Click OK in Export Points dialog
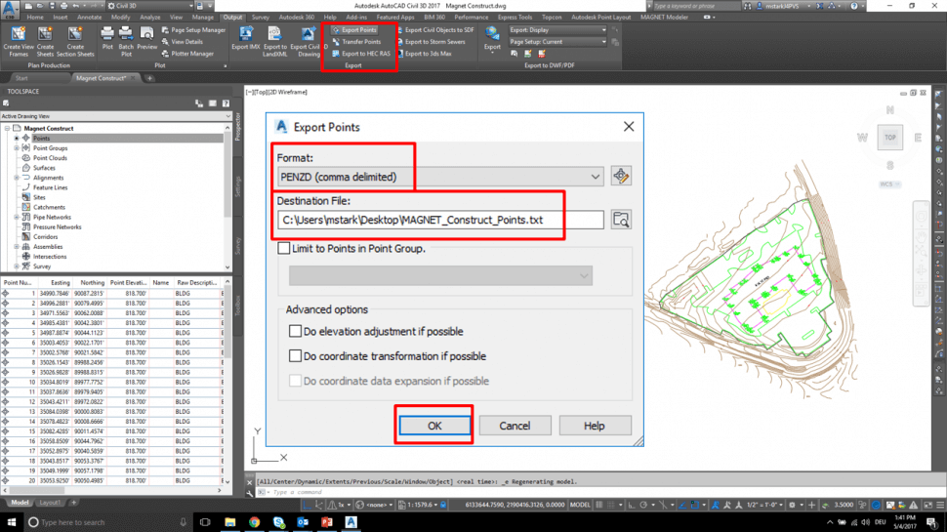The image size is (947, 532). point(434,426)
